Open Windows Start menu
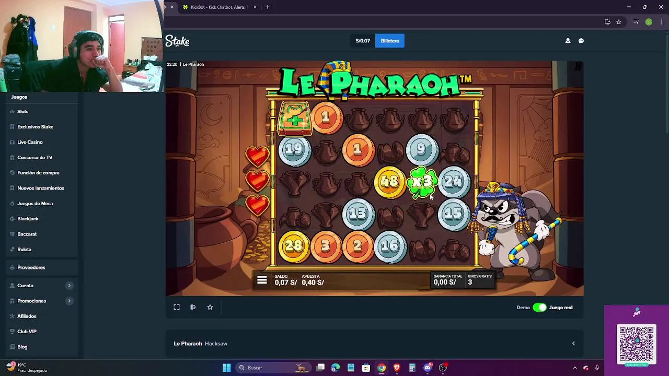The width and height of the screenshot is (669, 376). [226, 368]
